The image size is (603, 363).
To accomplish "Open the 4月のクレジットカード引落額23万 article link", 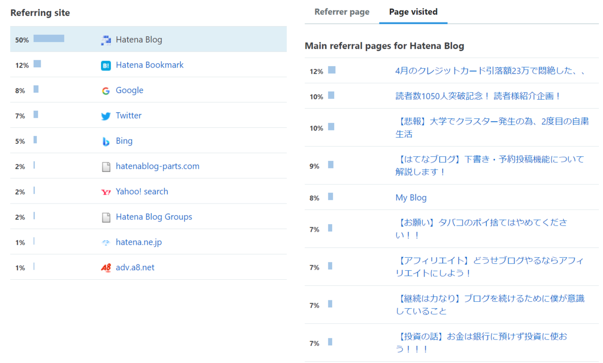I will pyautogui.click(x=490, y=71).
